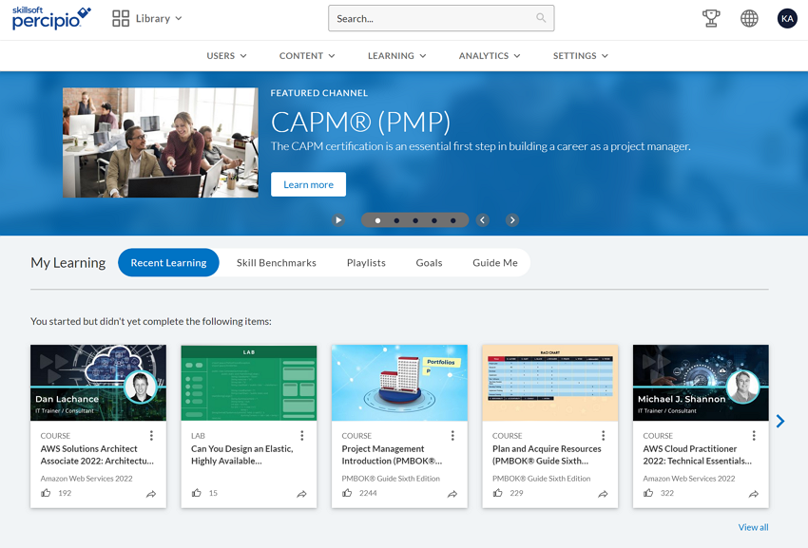Open AWS Cloud Practitioner 2022 course title
This screenshot has height=548, width=808.
point(697,455)
